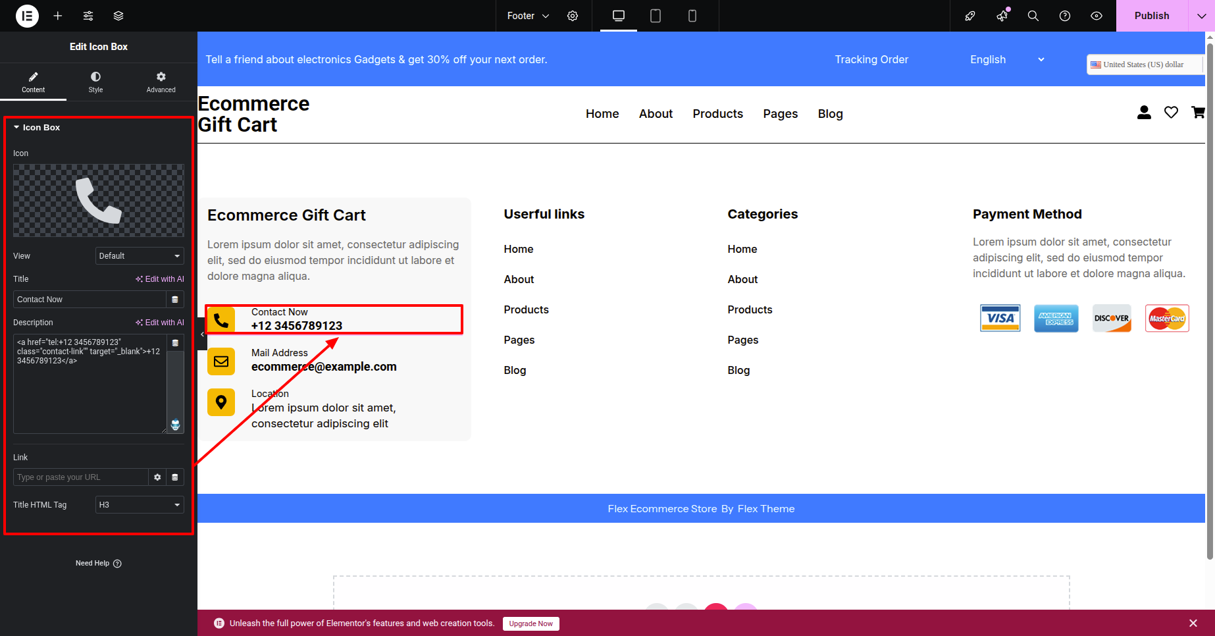Click the Tracking Order link
Viewport: 1215px width, 636px height.
tap(871, 59)
